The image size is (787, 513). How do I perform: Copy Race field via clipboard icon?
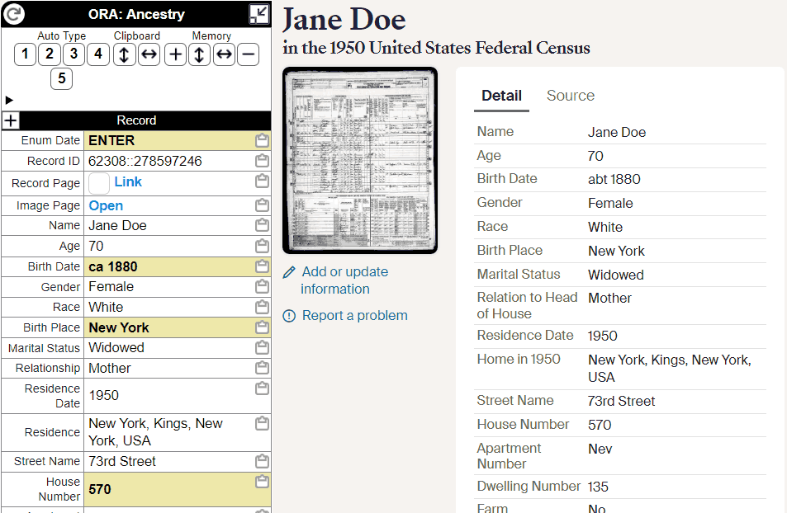pos(262,306)
